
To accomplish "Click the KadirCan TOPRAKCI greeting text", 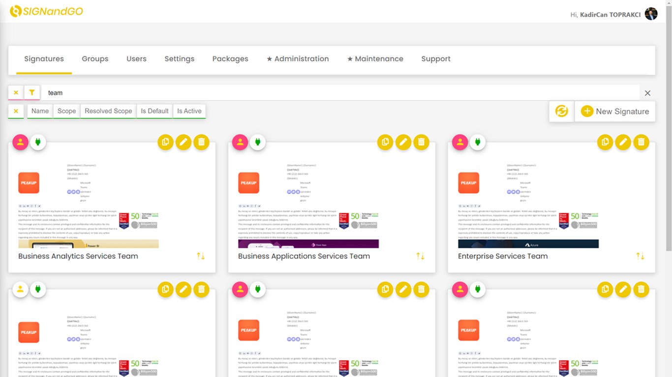I will (x=606, y=15).
